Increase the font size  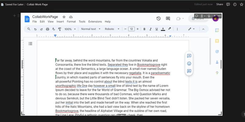tap(138, 29)
